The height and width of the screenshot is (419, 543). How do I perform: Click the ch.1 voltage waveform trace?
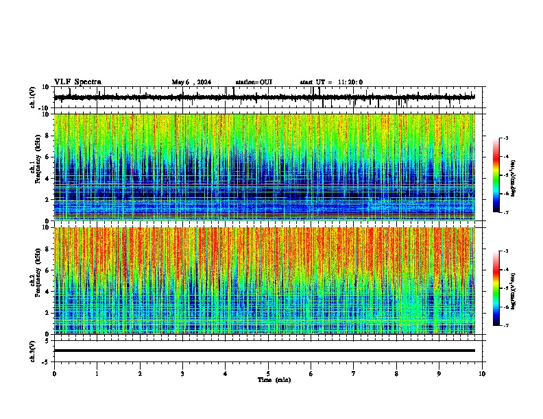(x=265, y=97)
